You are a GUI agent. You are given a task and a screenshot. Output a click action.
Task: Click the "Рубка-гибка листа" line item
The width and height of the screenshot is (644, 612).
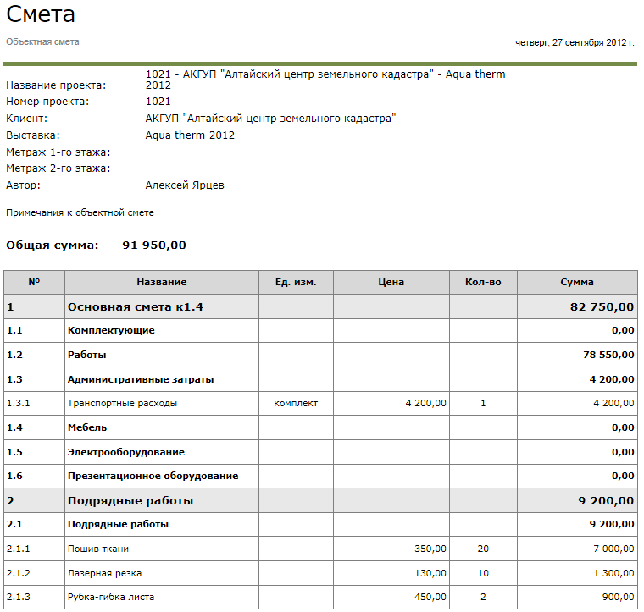pyautogui.click(x=111, y=597)
